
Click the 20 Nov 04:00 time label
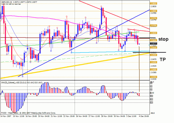(x=44, y=116)
